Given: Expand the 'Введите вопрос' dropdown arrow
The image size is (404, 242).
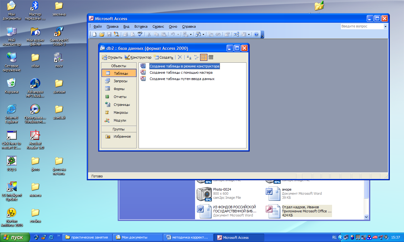Looking at the screenshot, I should [385, 26].
